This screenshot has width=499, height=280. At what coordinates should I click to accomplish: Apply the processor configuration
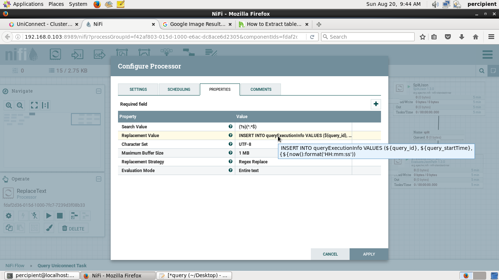(x=369, y=254)
